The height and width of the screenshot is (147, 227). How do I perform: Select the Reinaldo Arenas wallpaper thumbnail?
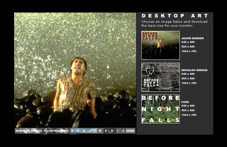[x=160, y=77]
